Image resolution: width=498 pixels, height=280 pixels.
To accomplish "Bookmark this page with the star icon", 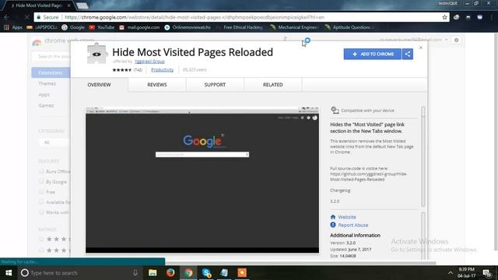I will [444, 17].
